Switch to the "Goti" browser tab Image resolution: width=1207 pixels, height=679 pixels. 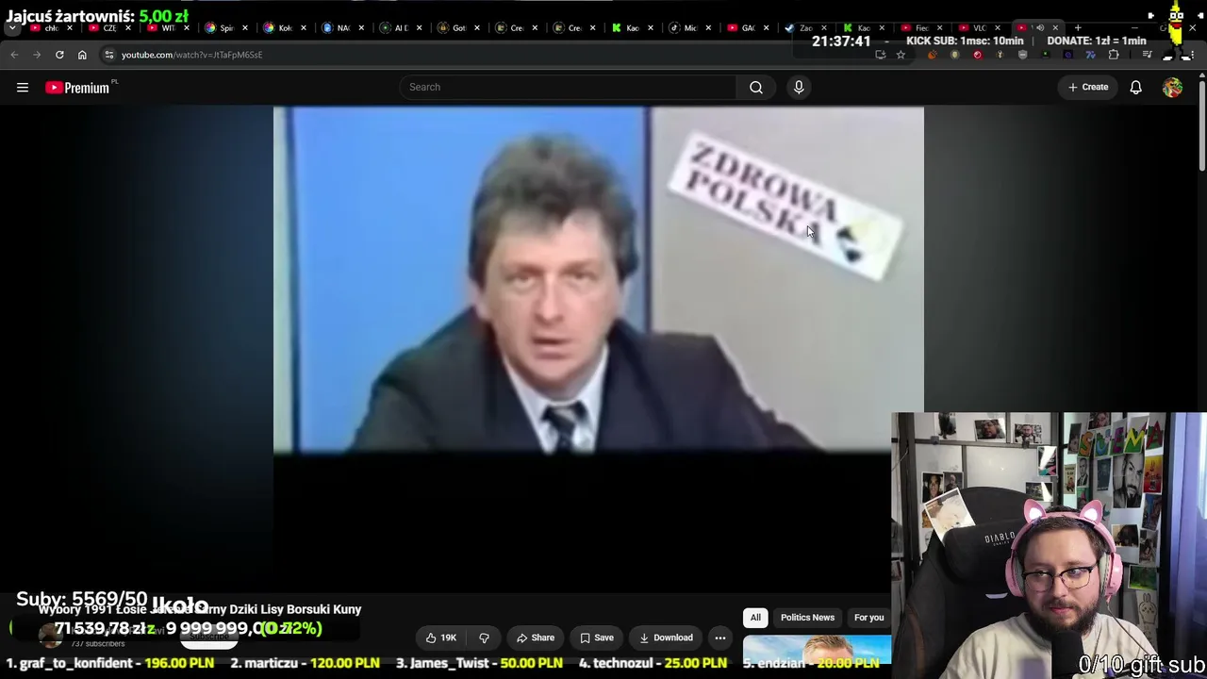pyautogui.click(x=459, y=27)
